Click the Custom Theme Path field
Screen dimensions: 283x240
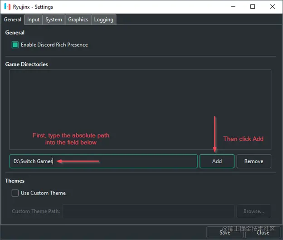(x=148, y=211)
